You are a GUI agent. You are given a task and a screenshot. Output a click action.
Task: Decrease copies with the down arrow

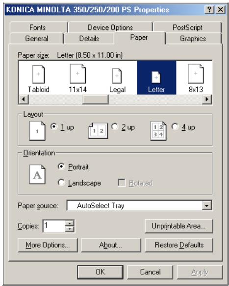[x=70, y=229]
